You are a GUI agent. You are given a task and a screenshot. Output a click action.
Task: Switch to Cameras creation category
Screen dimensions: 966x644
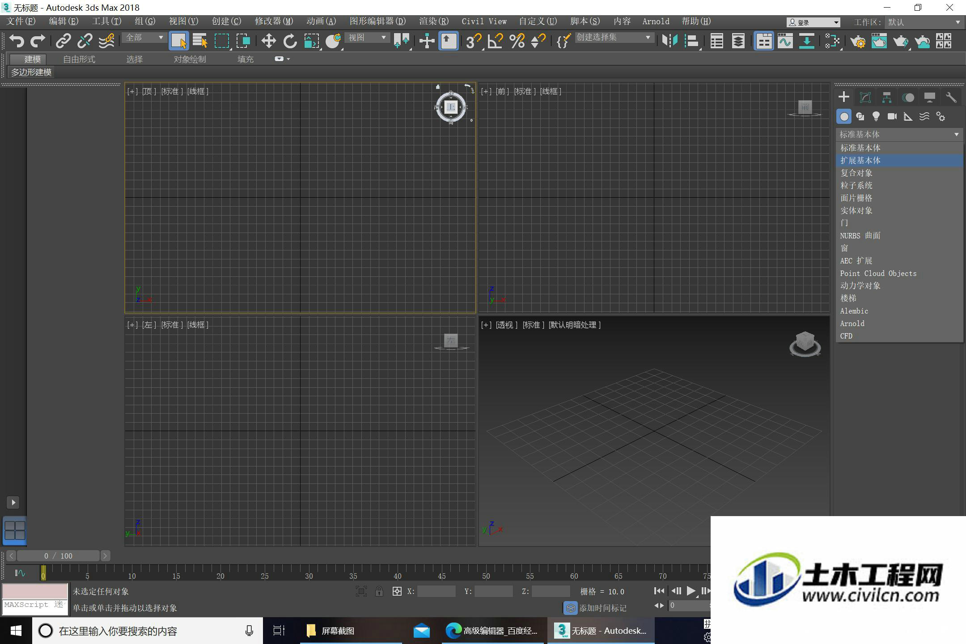[x=892, y=117]
